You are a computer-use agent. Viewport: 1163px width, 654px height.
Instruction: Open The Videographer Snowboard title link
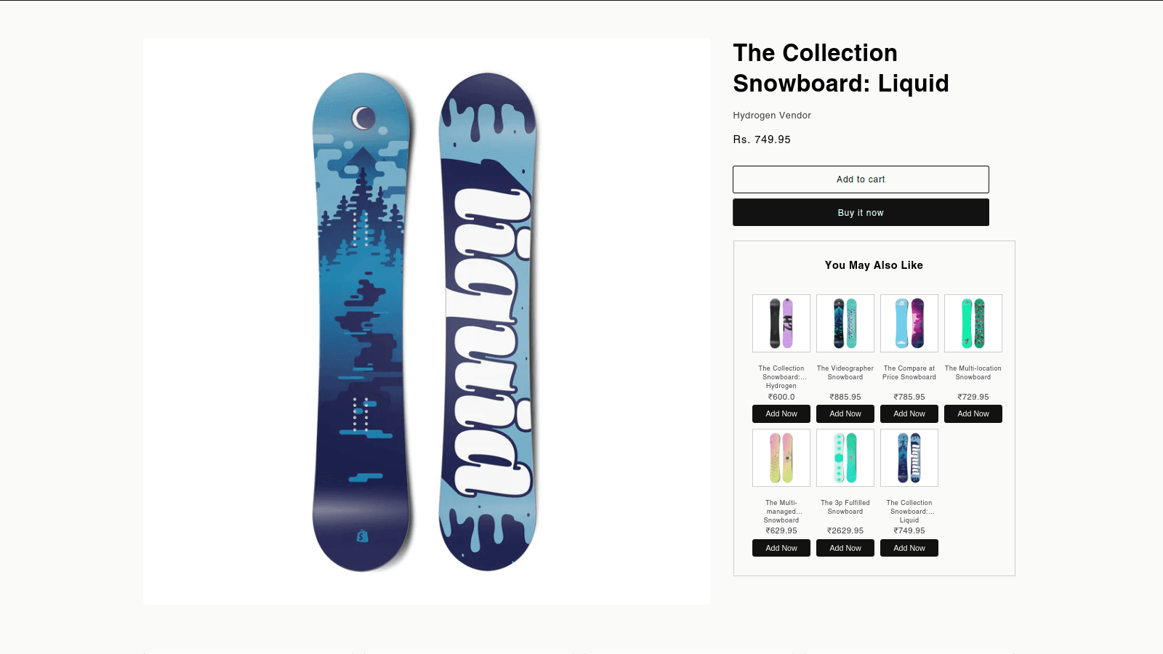tap(845, 373)
